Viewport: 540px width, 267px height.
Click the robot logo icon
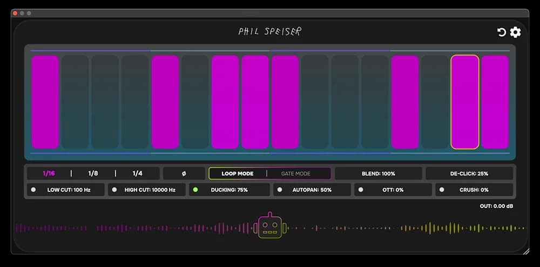point(270,226)
